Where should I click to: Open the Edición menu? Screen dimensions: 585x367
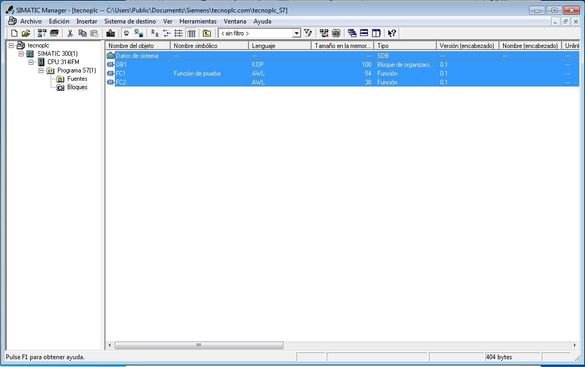59,21
